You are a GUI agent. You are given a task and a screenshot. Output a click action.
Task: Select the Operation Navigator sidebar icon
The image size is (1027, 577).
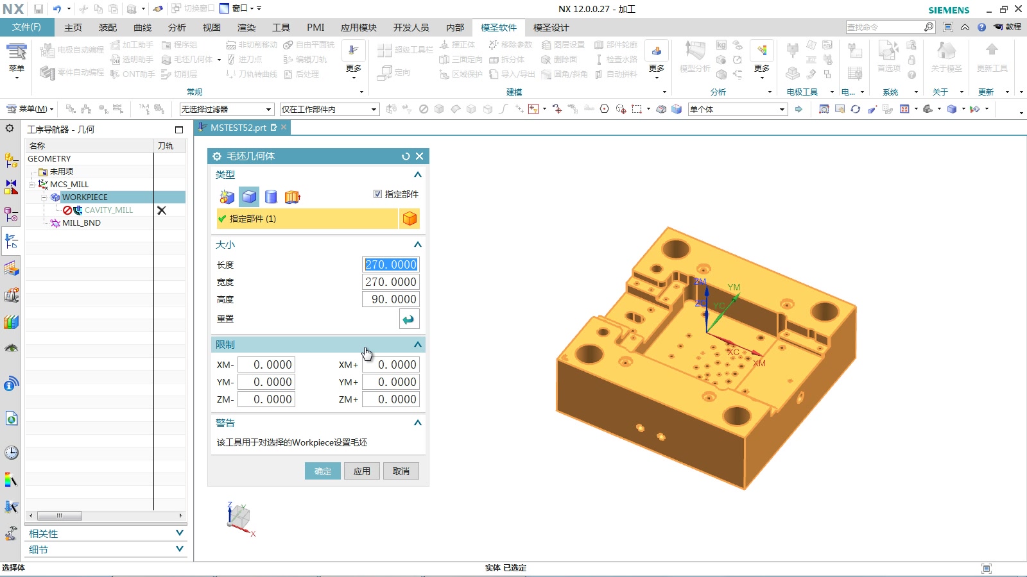pyautogui.click(x=11, y=241)
